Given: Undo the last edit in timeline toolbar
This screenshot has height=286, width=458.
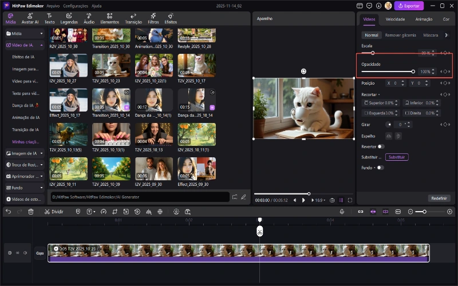Looking at the screenshot, I should tap(8, 212).
